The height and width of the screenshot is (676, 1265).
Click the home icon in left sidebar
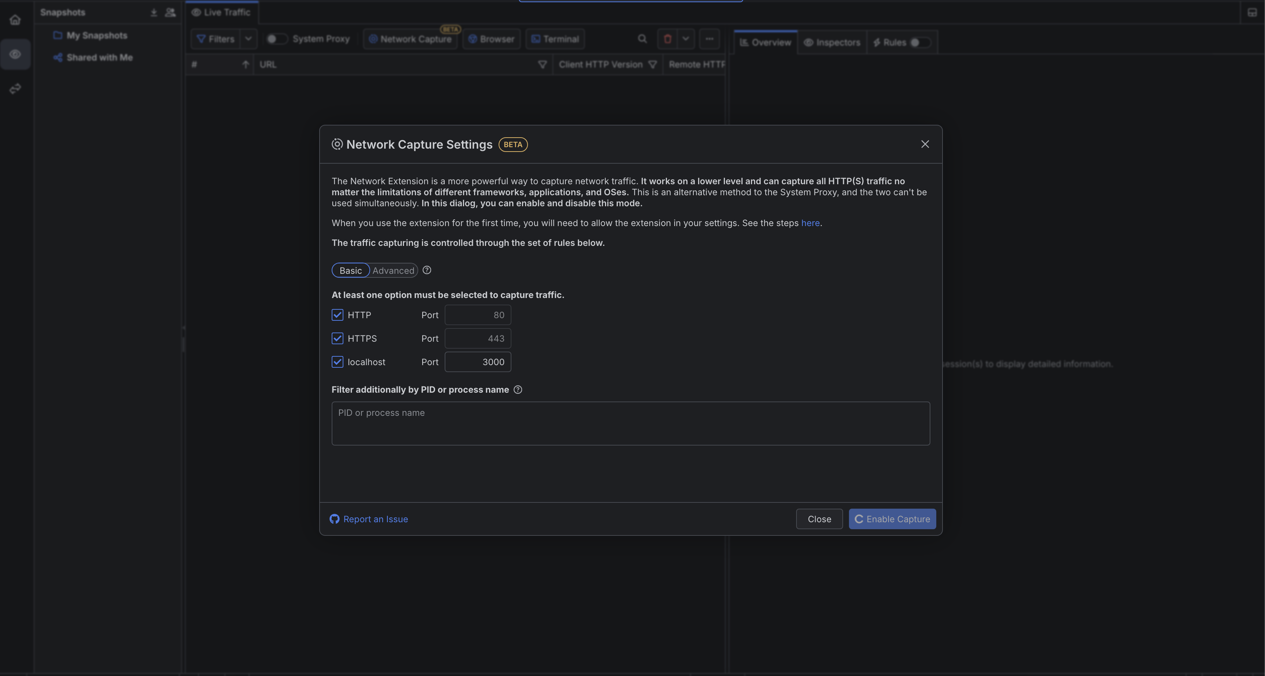tap(15, 20)
